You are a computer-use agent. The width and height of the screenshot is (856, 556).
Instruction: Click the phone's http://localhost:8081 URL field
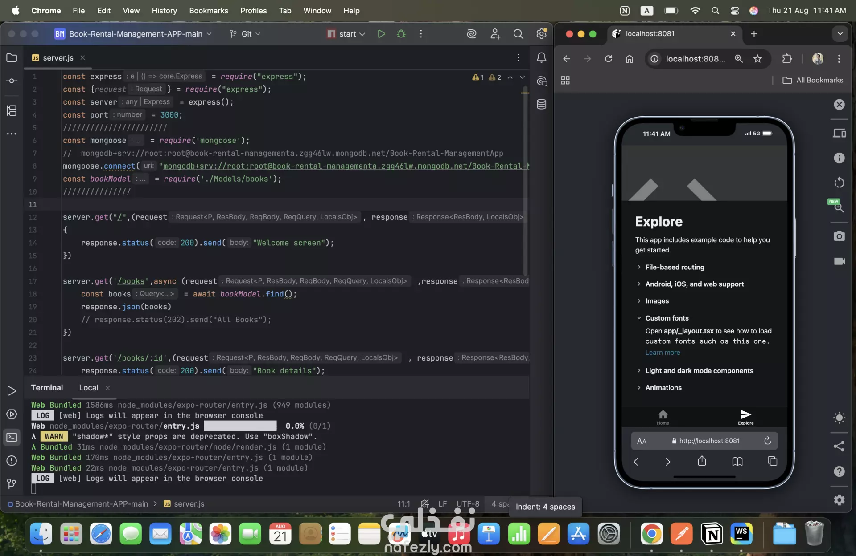click(x=705, y=441)
